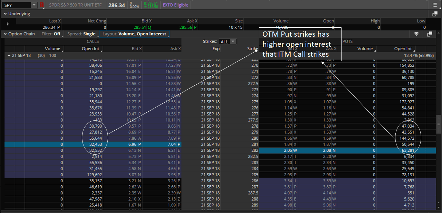Click the puts Open.Int column header

(x=403, y=49)
